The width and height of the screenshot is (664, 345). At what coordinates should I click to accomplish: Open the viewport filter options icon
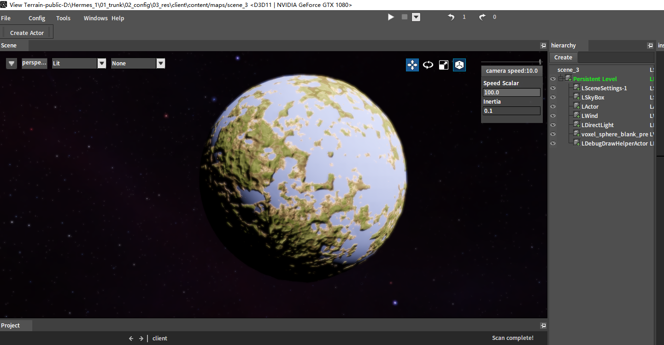click(x=12, y=64)
